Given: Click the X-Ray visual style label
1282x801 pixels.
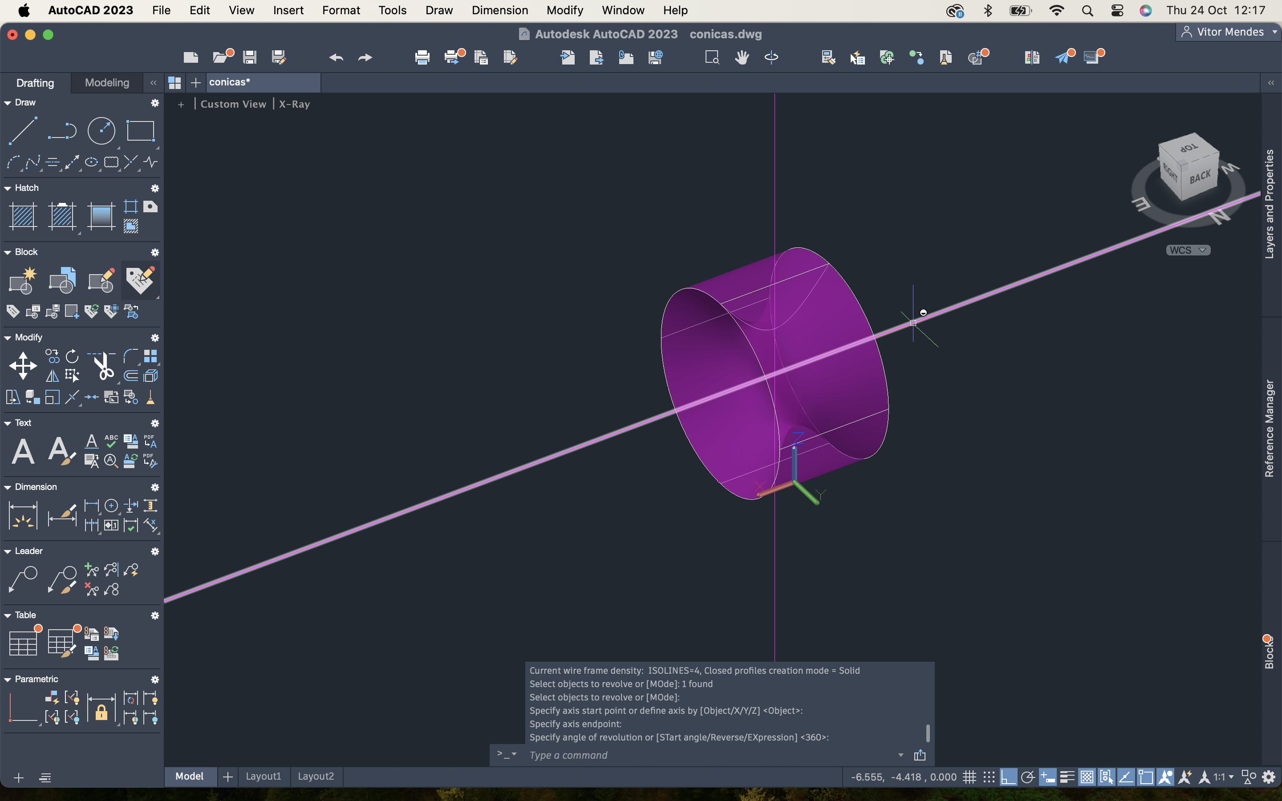Looking at the screenshot, I should (294, 105).
